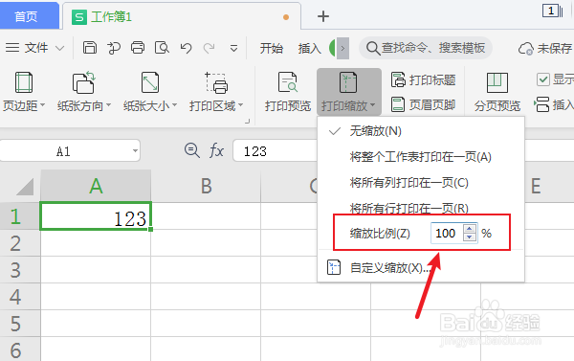Click the 插入 page break icon
574x361 pixels.
click(542, 104)
